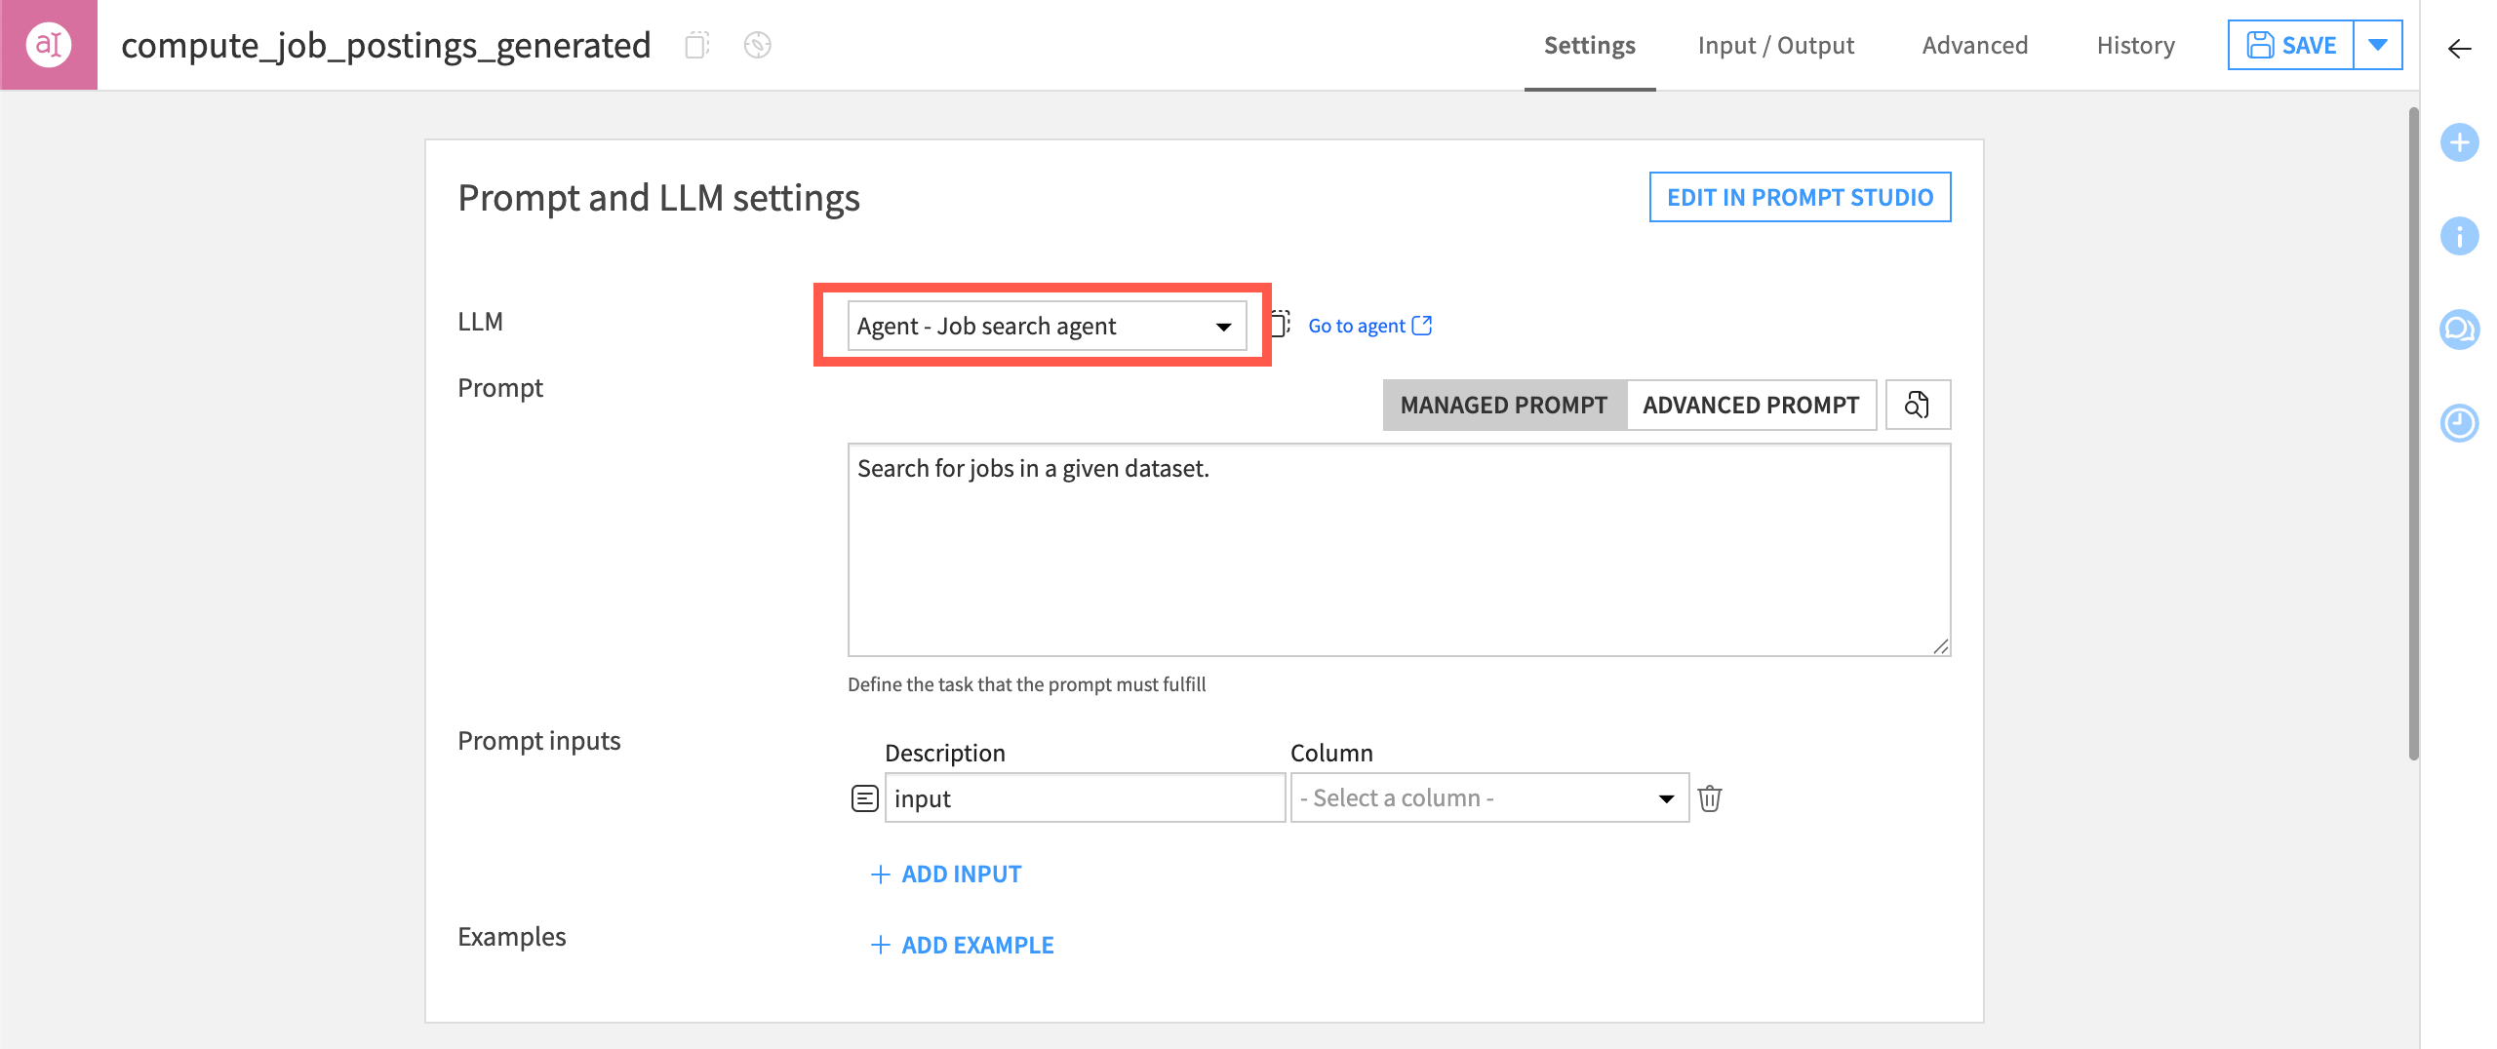Image resolution: width=2497 pixels, height=1049 pixels.
Task: Open the prompt preview icon beside Advanced Prompt
Action: (x=1918, y=404)
